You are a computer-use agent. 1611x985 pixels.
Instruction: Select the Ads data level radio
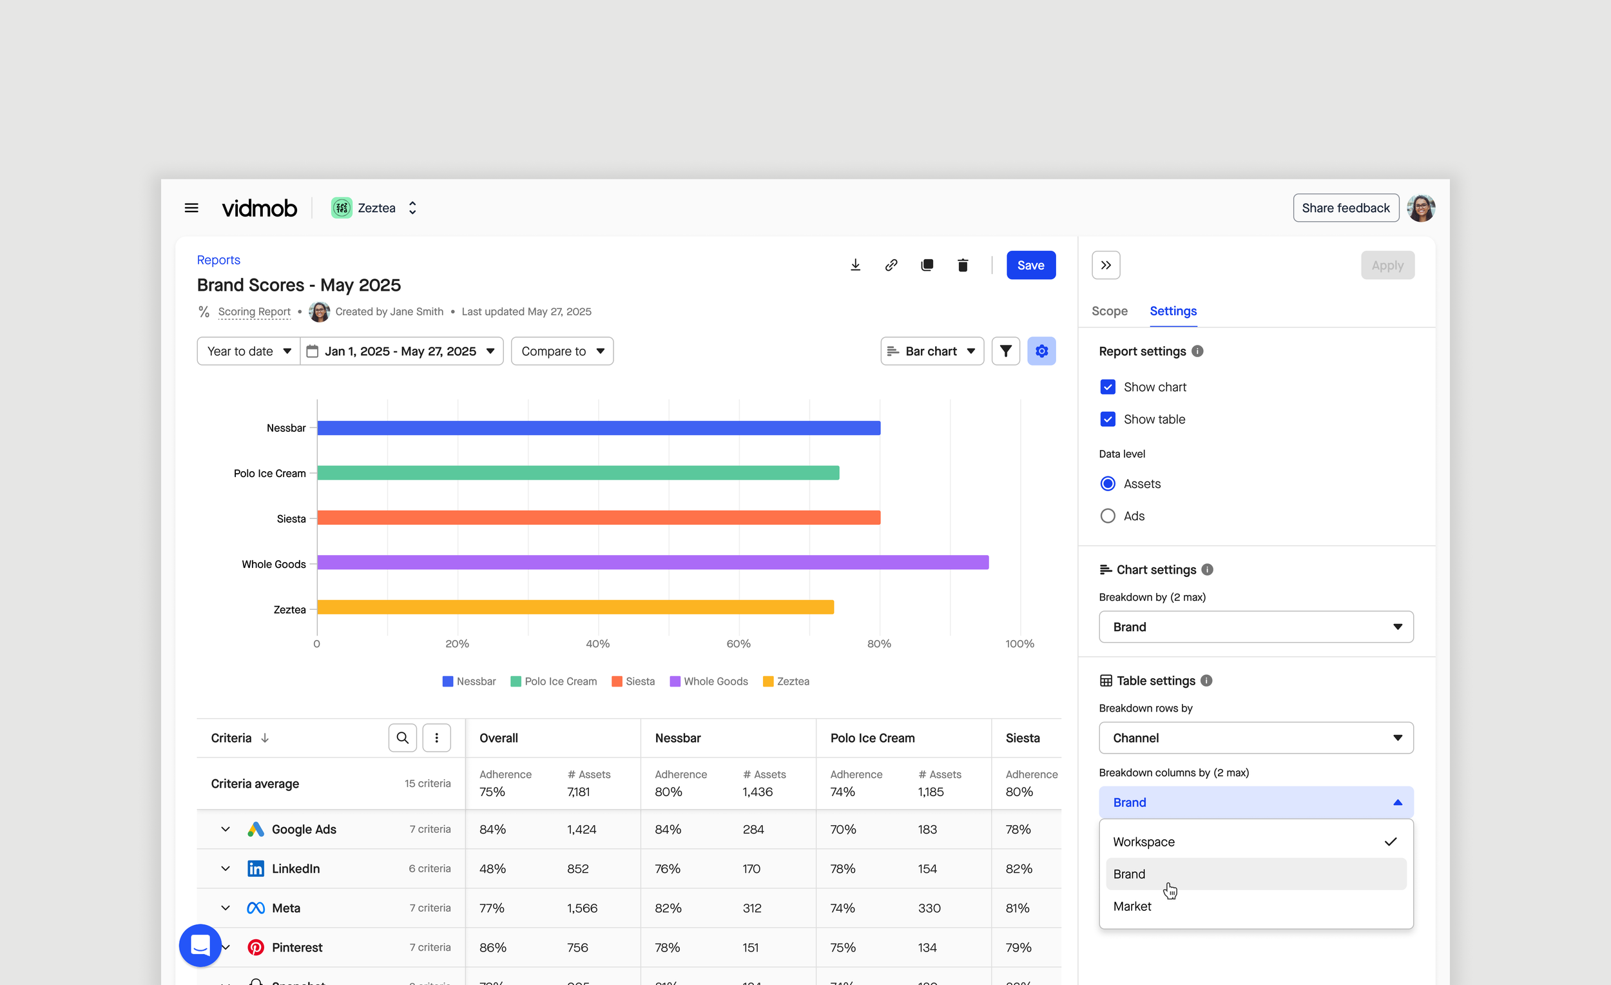1108,516
